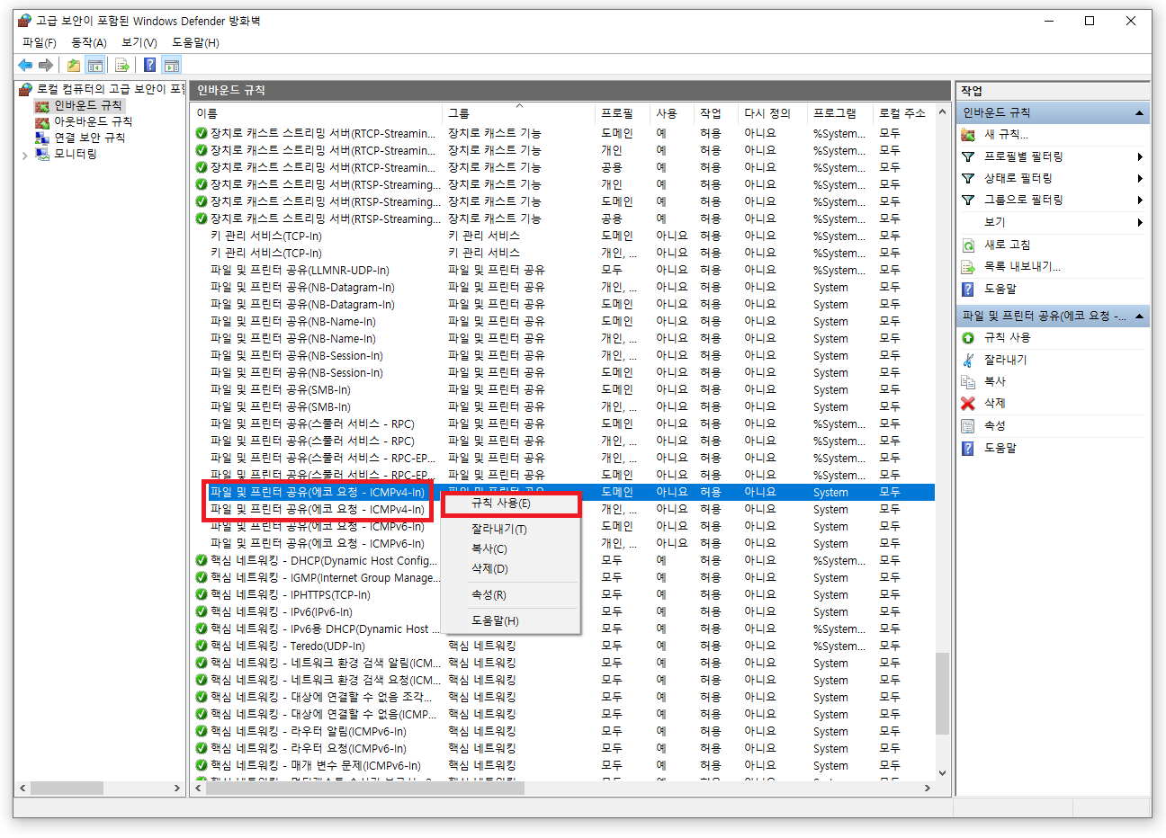Choose 규칙 사용(E) in the context menu
This screenshot has height=838, width=1166.
510,504
